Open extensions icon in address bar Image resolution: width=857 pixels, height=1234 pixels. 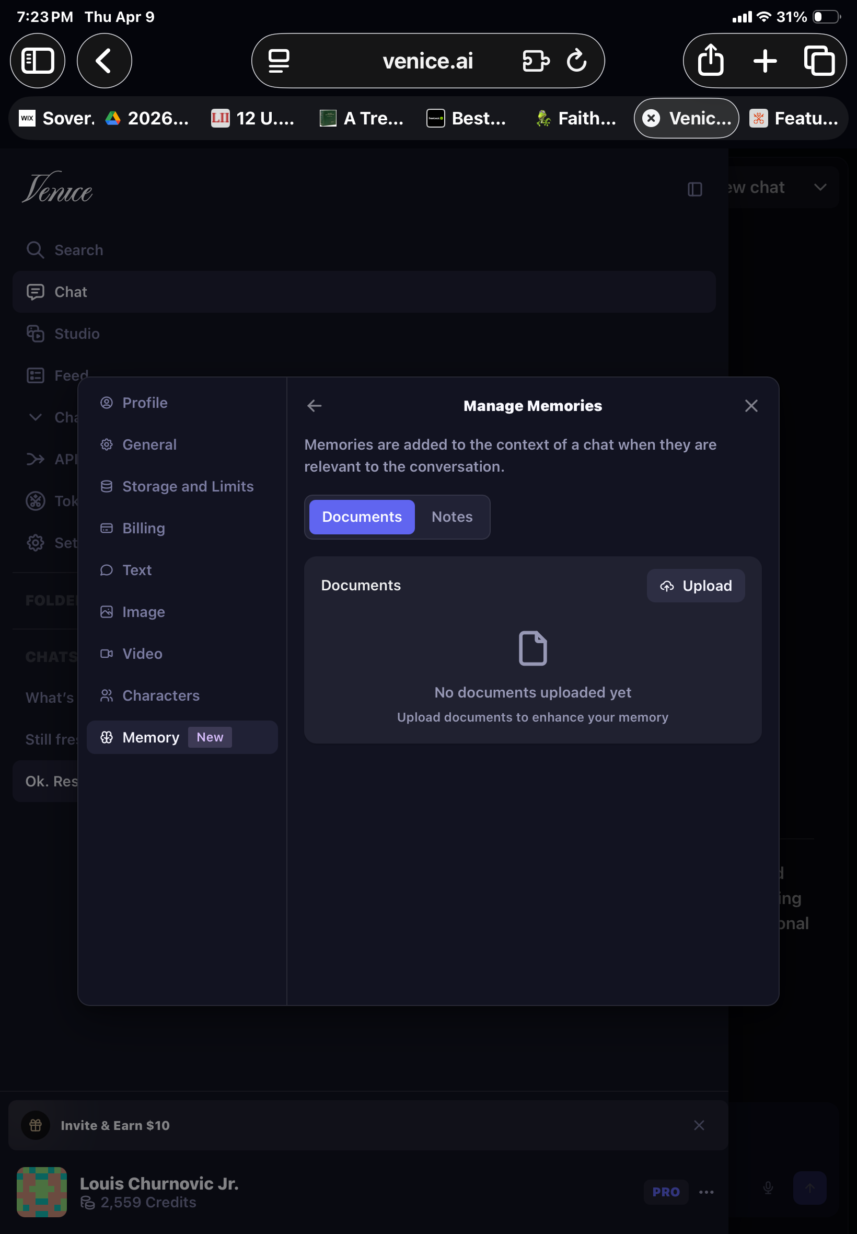tap(535, 61)
